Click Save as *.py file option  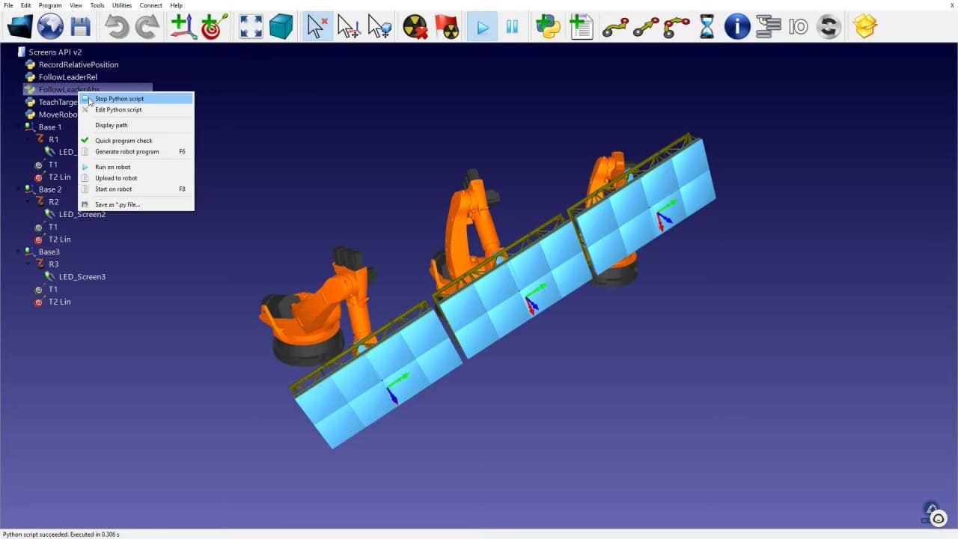pos(118,204)
